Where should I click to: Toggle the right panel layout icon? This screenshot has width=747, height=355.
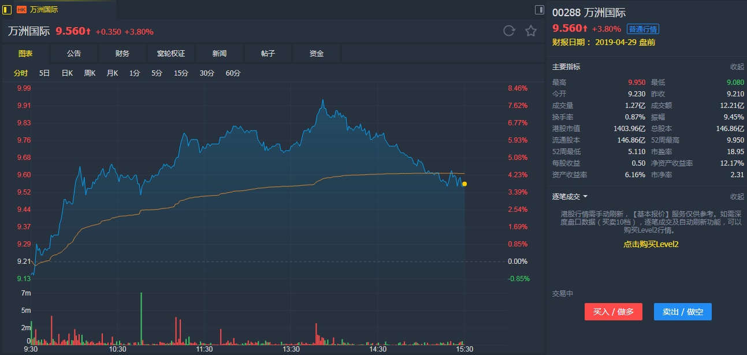point(540,9)
